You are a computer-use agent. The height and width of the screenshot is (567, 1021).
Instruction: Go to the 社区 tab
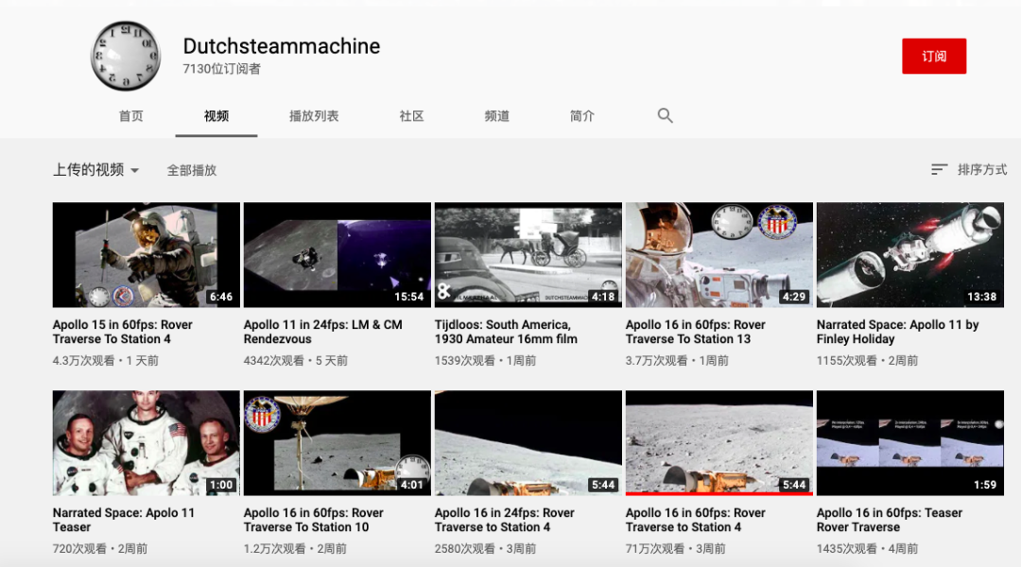tap(411, 116)
